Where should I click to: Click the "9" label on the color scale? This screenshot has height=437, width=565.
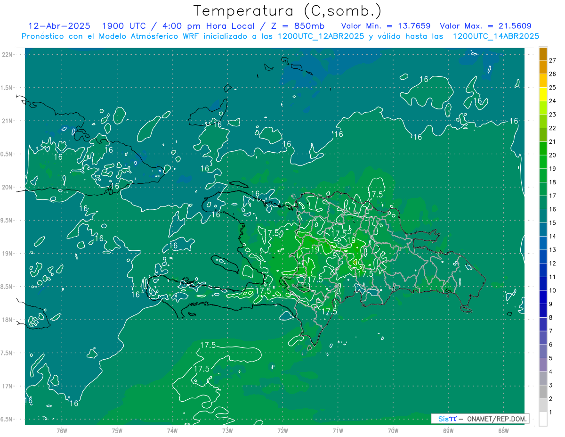551,304
